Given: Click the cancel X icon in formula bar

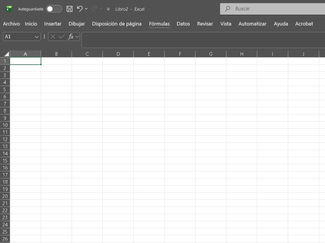Looking at the screenshot, I should (53, 37).
